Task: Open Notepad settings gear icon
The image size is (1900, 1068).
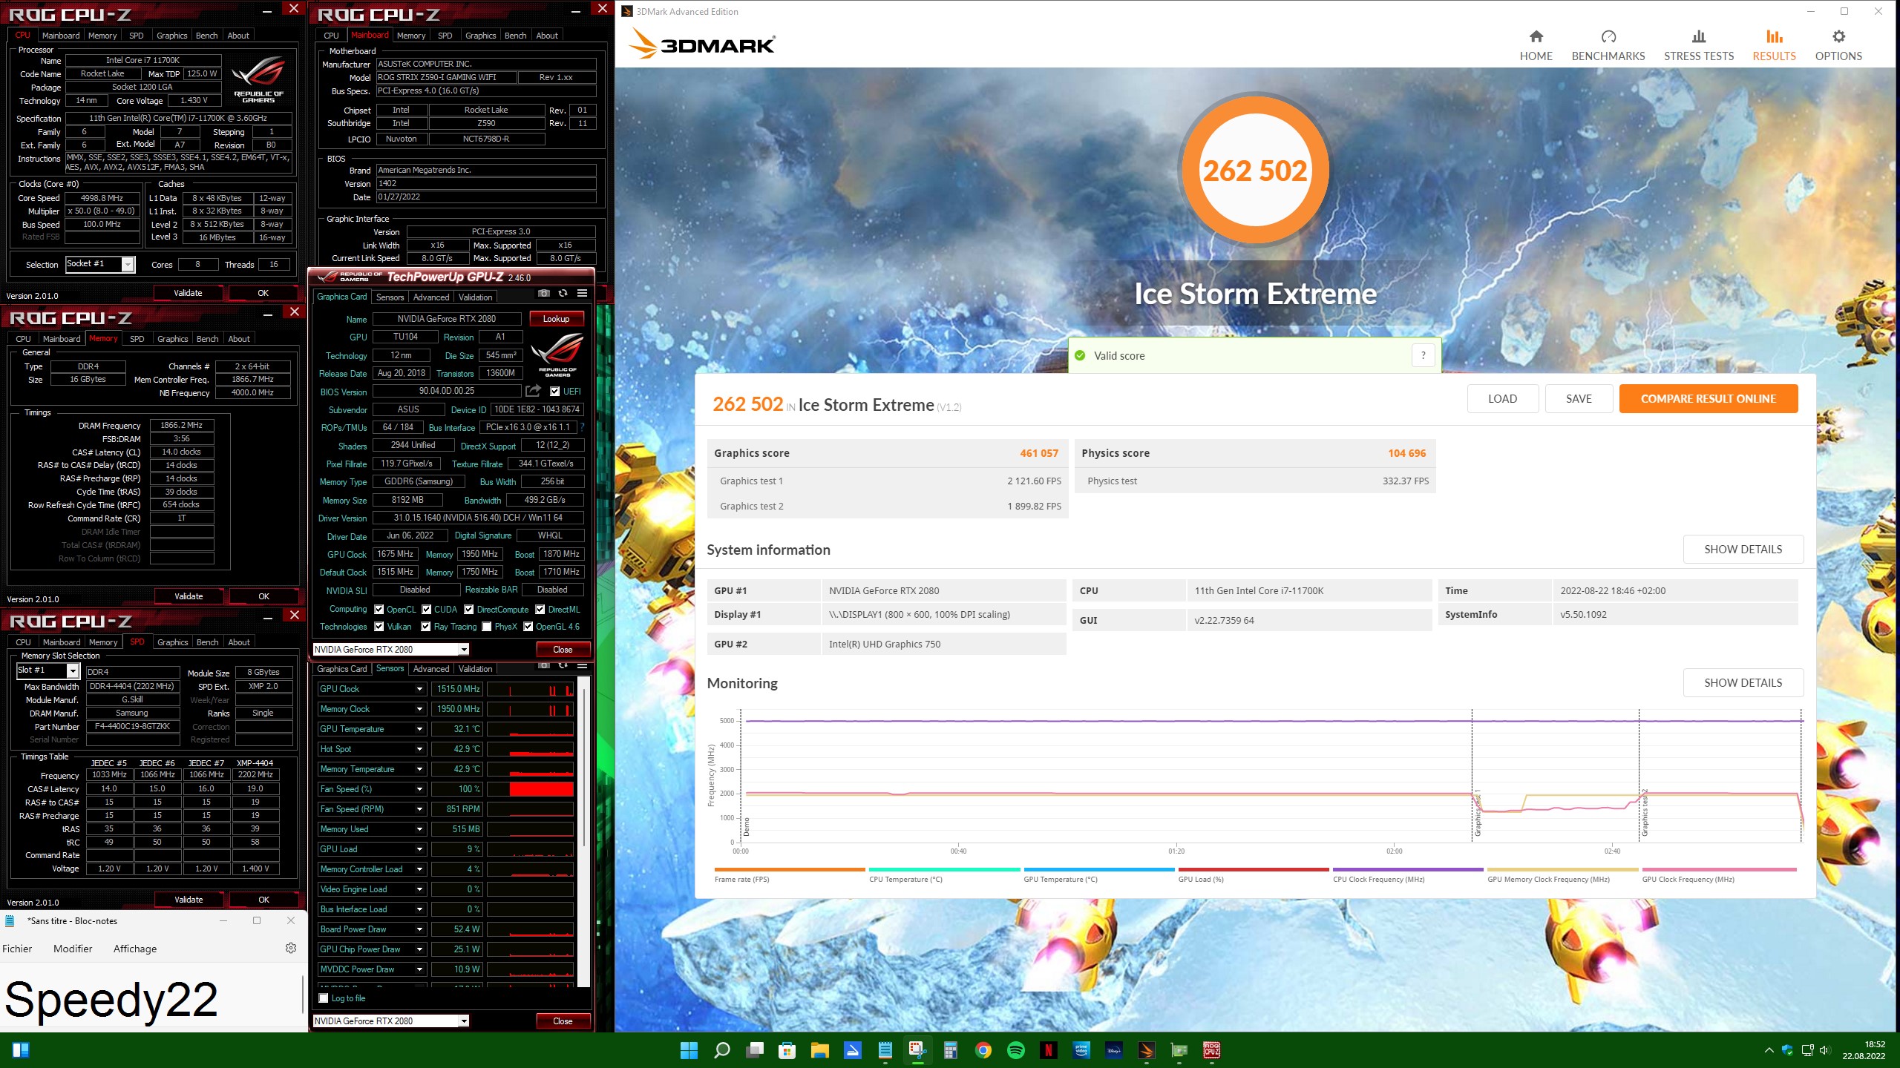Action: tap(291, 948)
